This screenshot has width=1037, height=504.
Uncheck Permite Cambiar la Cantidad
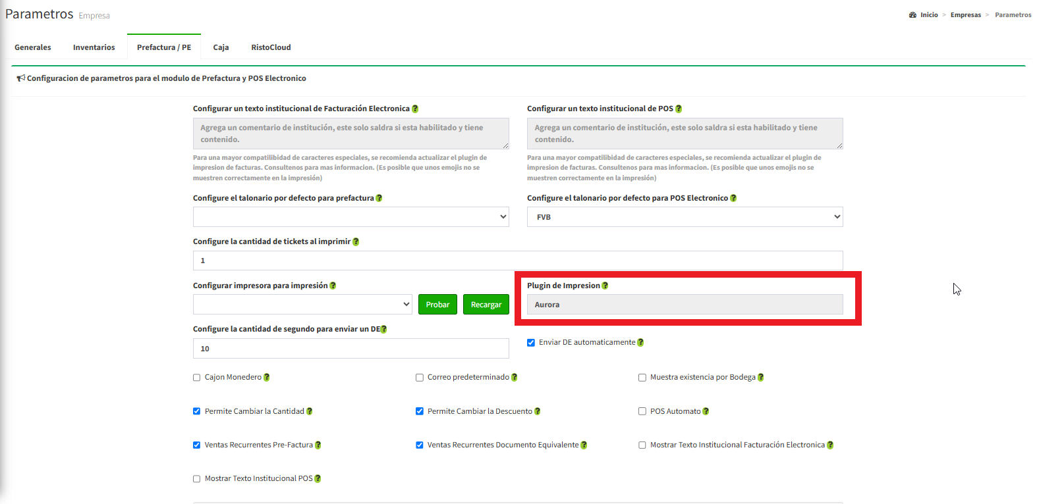(x=196, y=411)
